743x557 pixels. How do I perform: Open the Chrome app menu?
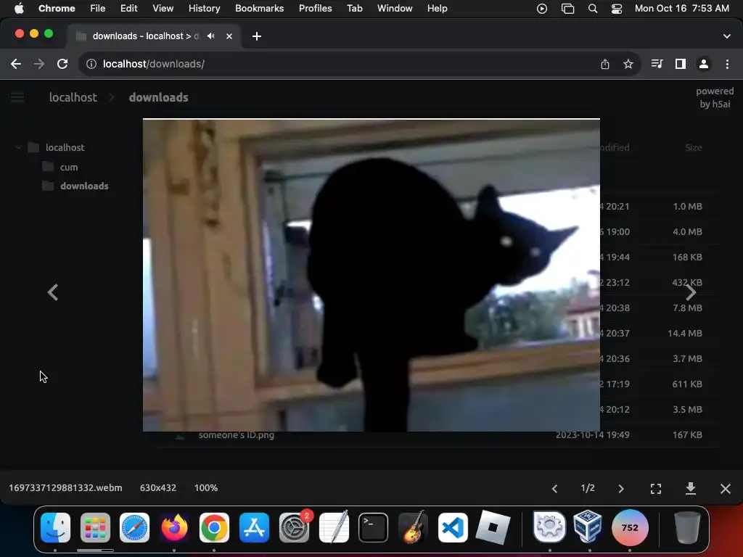(x=57, y=8)
